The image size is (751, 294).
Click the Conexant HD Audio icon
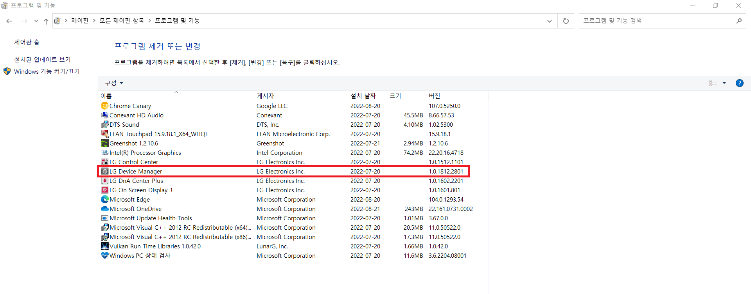pos(104,115)
